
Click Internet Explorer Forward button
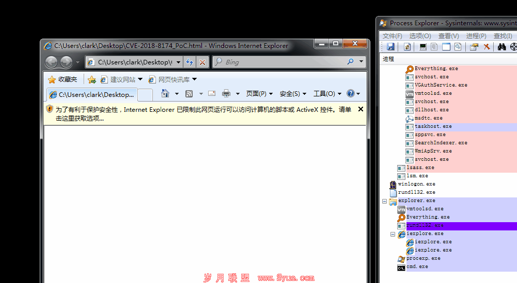click(x=66, y=62)
